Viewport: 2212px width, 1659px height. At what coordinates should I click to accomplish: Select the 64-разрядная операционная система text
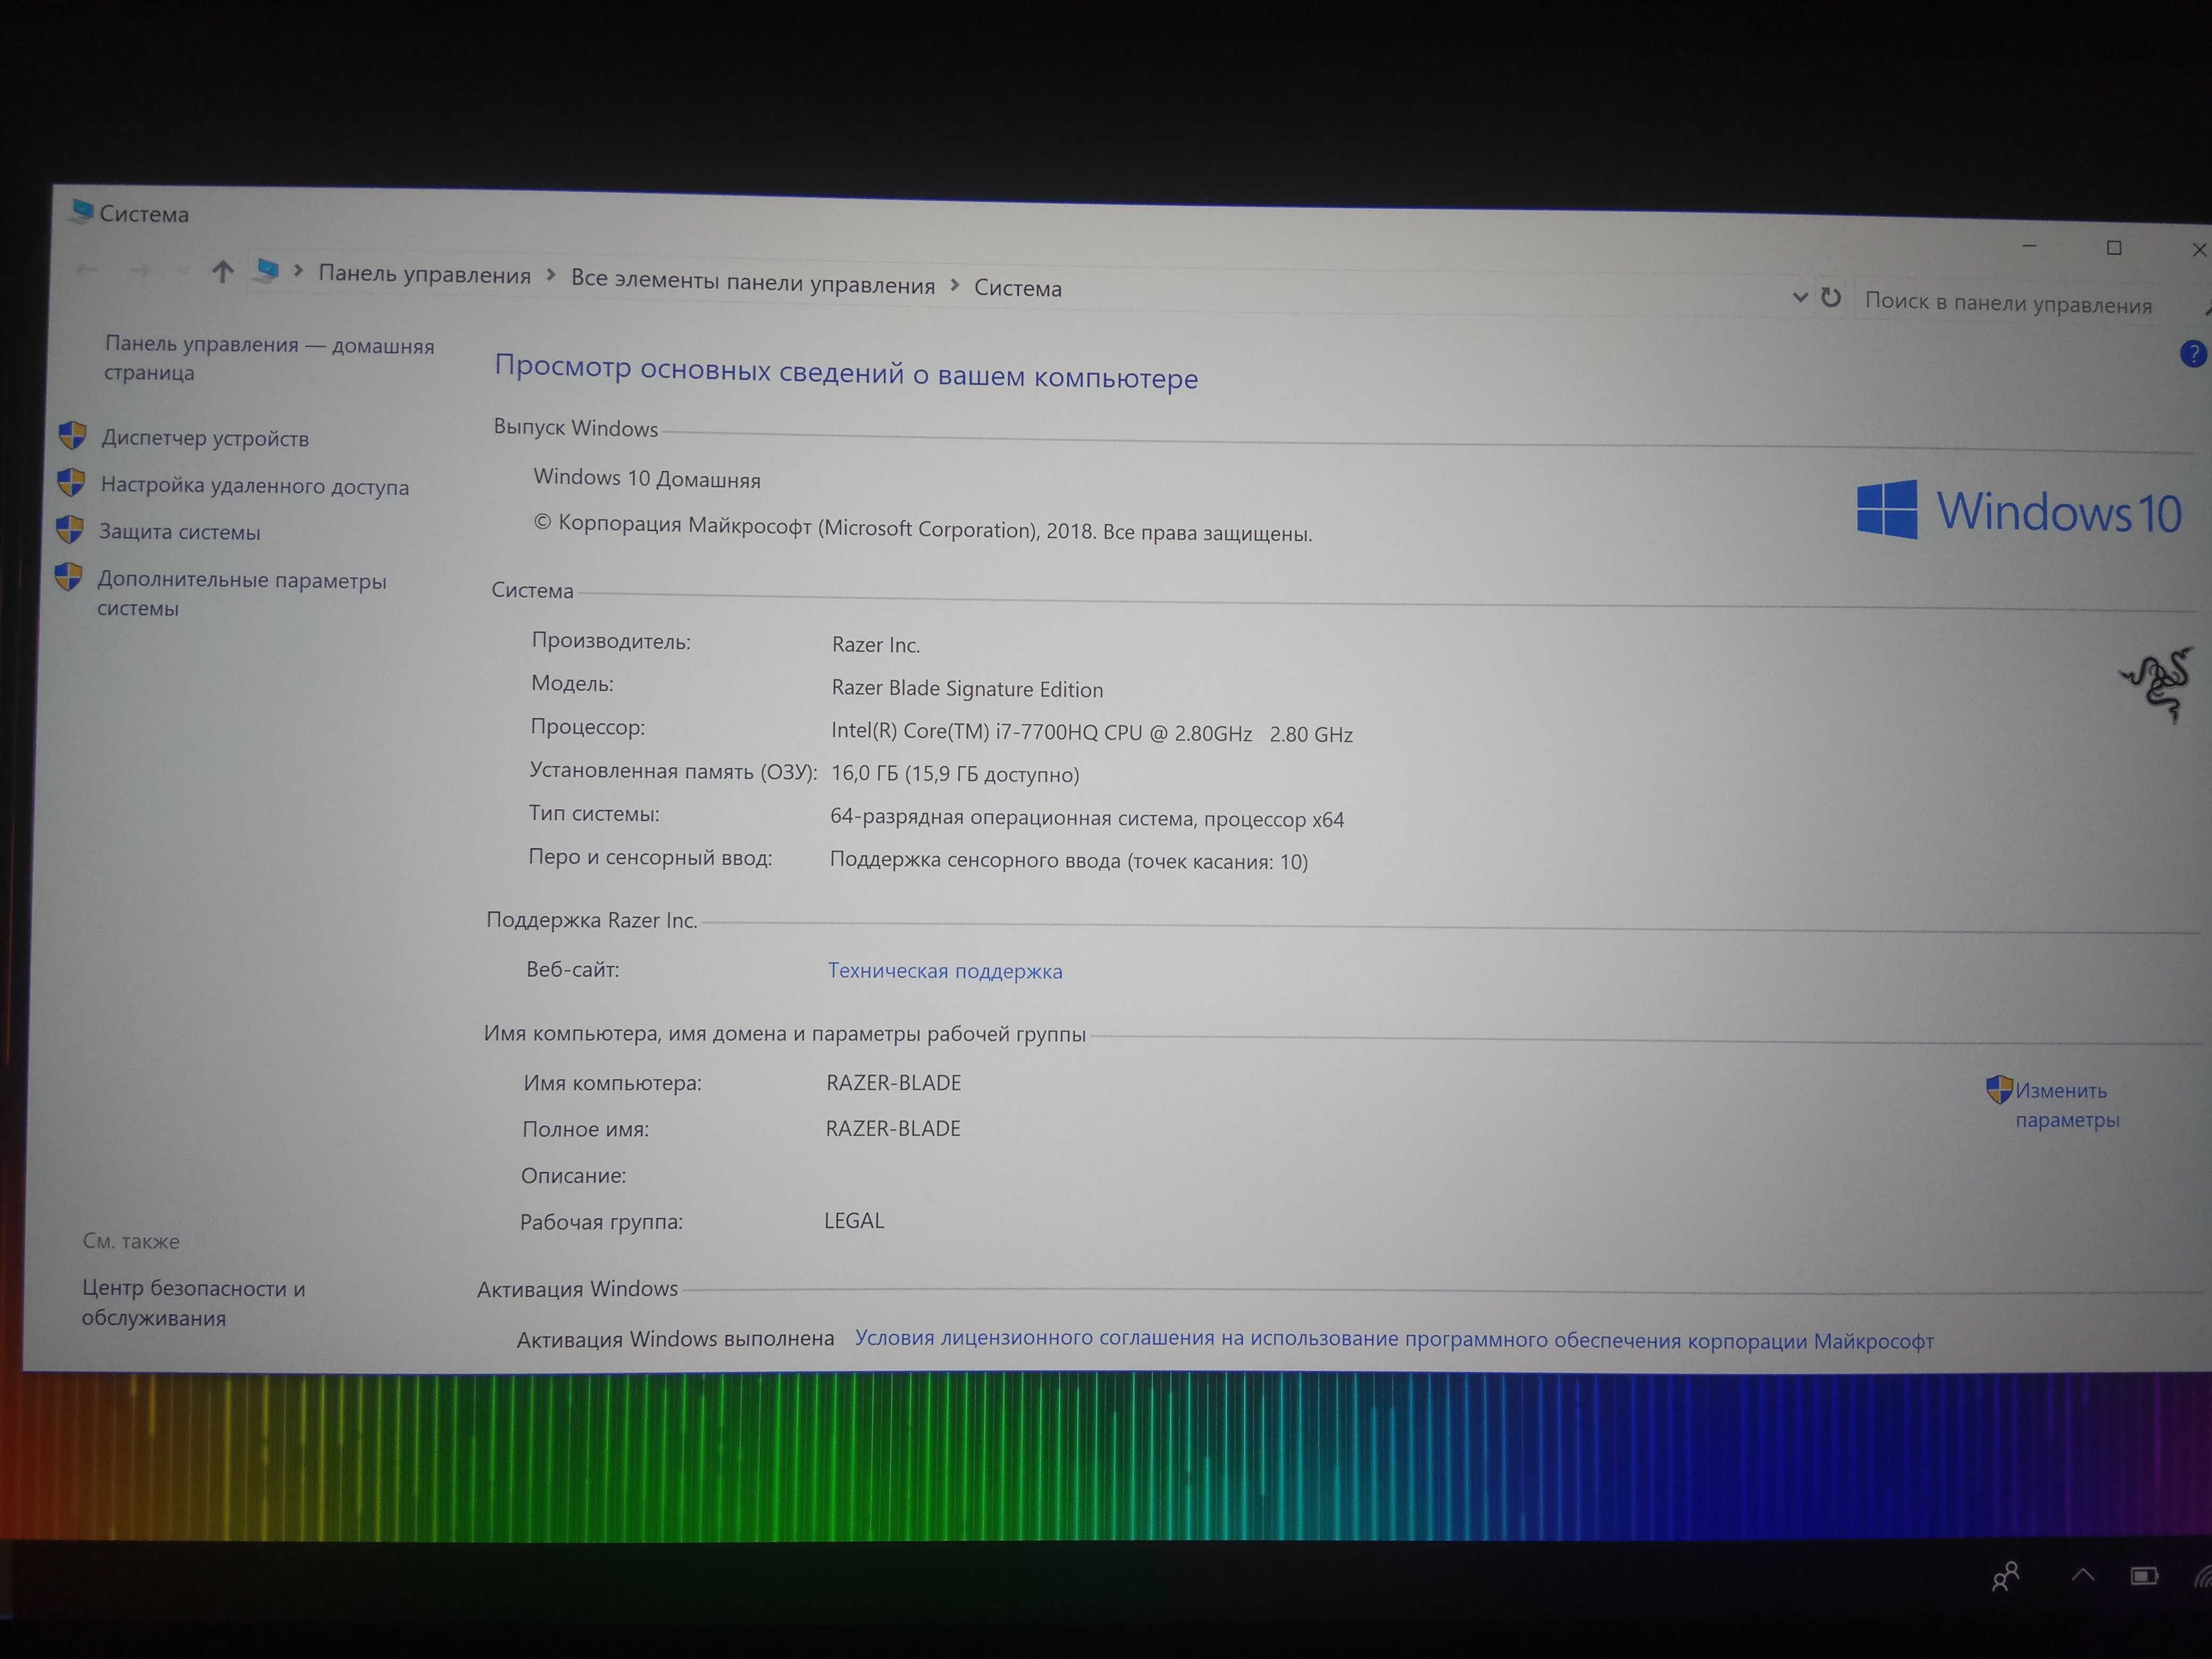(x=1087, y=818)
